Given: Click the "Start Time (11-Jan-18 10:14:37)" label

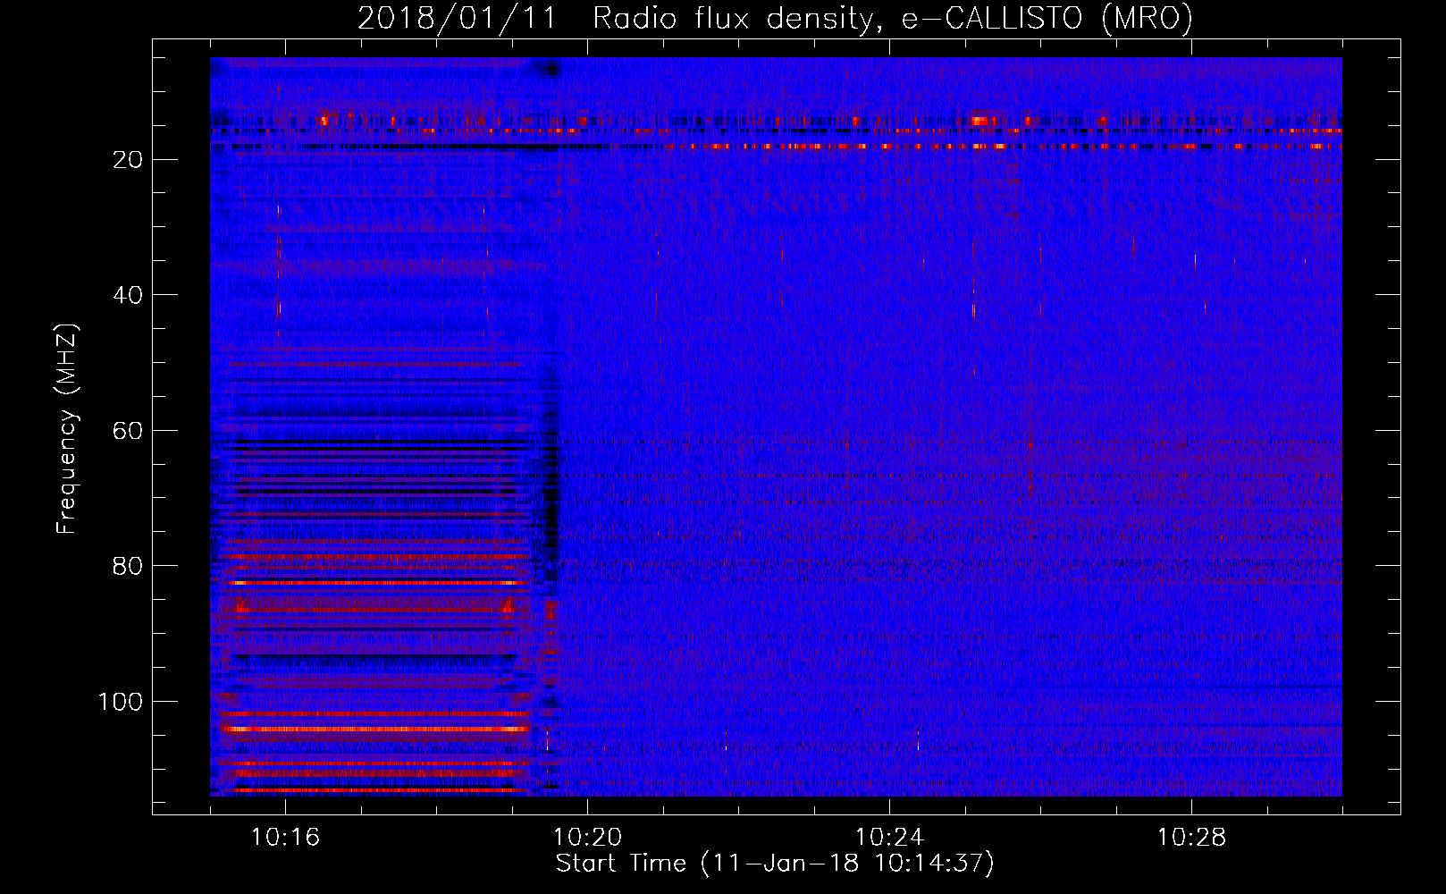Looking at the screenshot, I should pos(775,864).
